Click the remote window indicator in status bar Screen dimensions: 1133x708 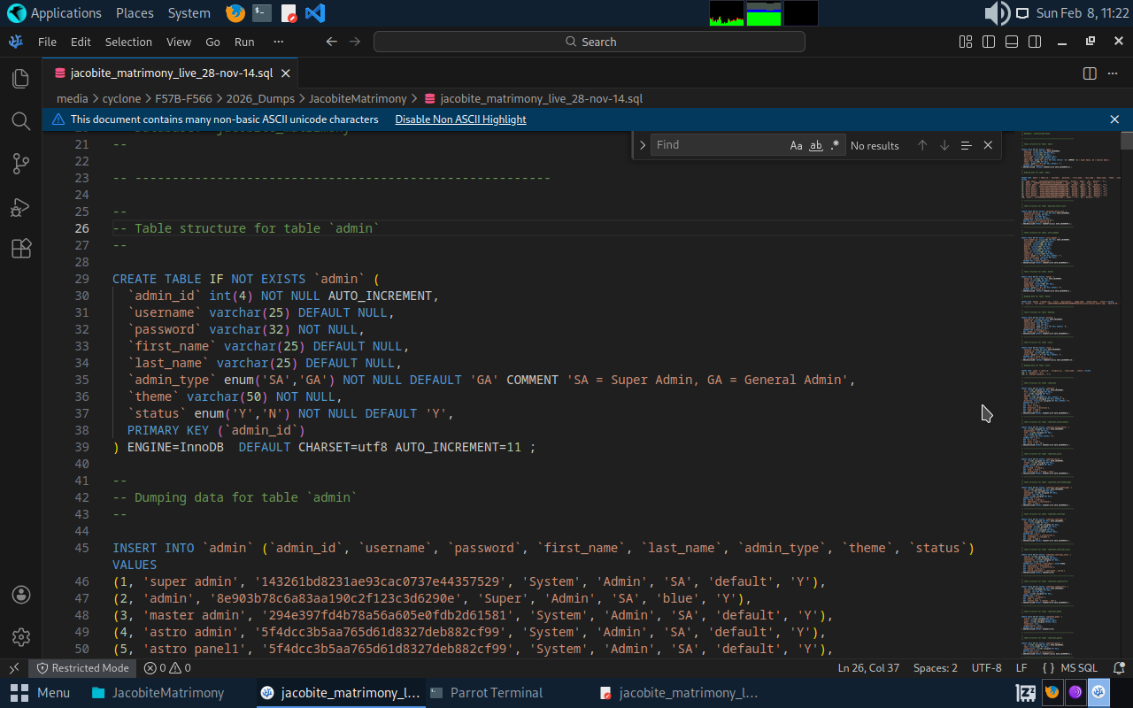(14, 668)
